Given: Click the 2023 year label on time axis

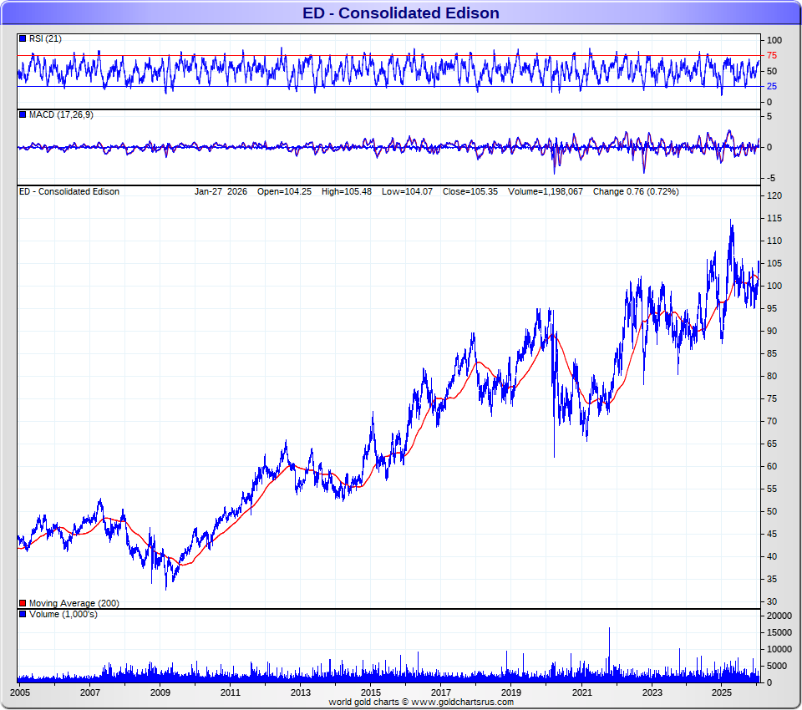Looking at the screenshot, I should pyautogui.click(x=652, y=692).
